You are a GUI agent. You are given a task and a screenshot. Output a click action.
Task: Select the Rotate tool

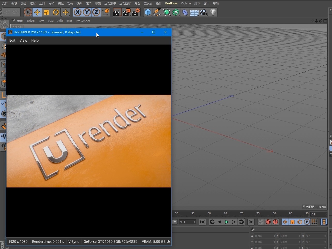56,12
